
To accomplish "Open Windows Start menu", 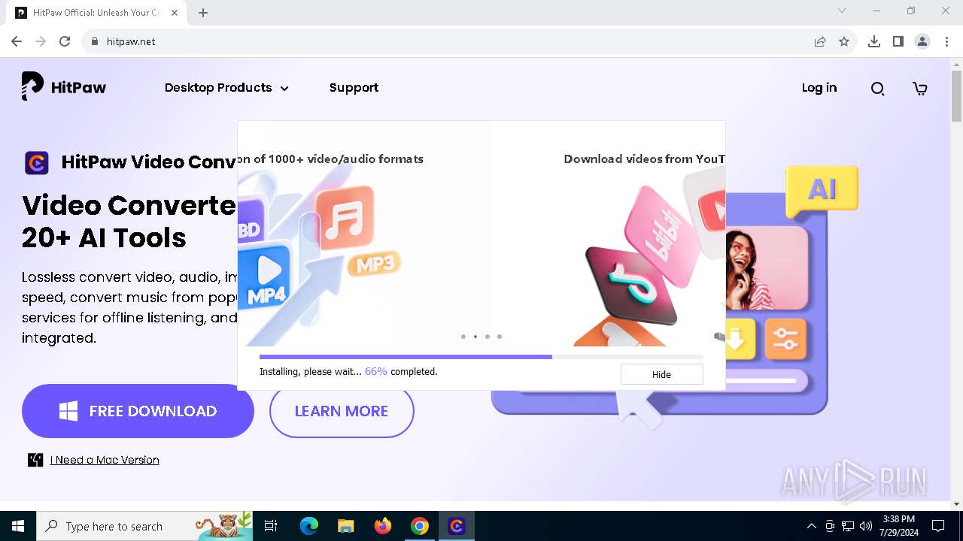I will point(18,526).
